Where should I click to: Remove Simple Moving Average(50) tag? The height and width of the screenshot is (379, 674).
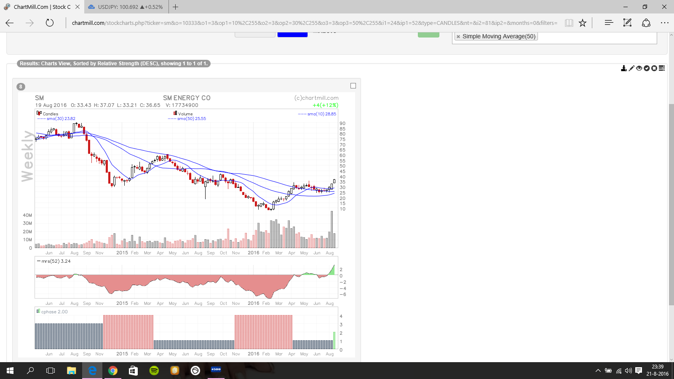click(x=458, y=37)
